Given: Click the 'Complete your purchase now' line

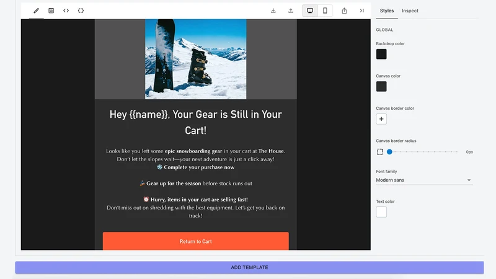Looking at the screenshot, I should [x=196, y=167].
